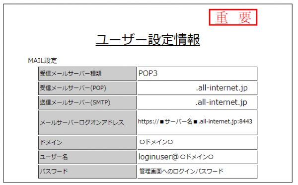
Task: Click the red 重要 stamp label
Action: (x=233, y=17)
